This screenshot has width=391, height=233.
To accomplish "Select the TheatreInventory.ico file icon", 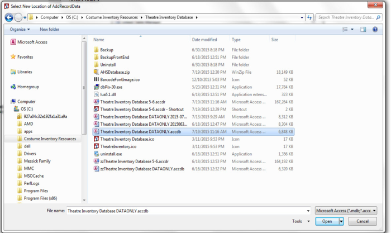I will click(x=96, y=146).
